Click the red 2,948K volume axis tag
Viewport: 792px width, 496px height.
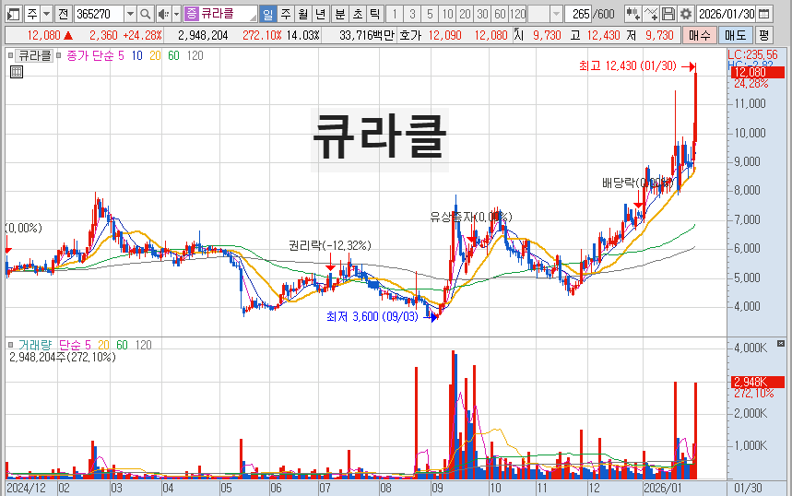click(x=758, y=382)
